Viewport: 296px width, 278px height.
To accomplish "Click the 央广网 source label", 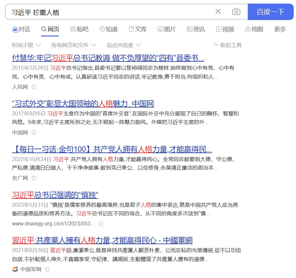I will (x=20, y=178).
